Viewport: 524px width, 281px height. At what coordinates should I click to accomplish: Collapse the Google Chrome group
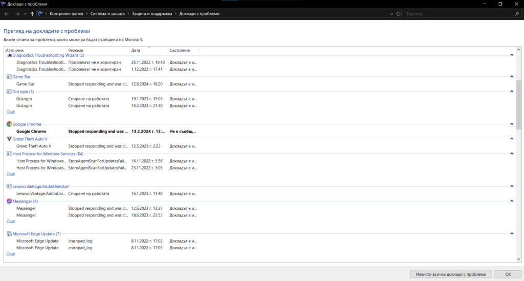point(512,124)
